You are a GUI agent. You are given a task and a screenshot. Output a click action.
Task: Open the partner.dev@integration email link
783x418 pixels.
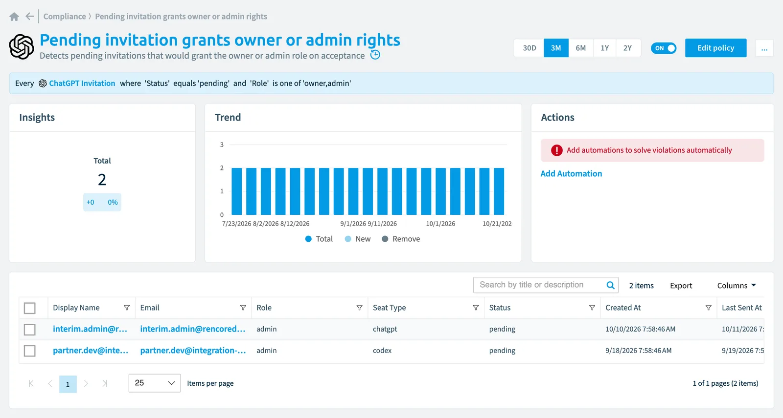pos(193,351)
